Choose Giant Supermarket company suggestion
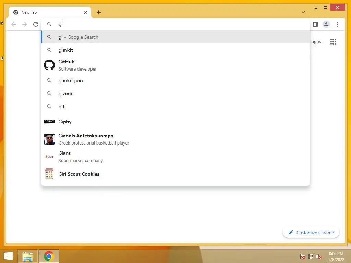The image size is (351, 263). [176, 156]
